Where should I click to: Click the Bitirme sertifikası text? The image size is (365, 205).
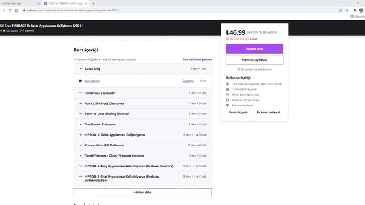pos(242,105)
